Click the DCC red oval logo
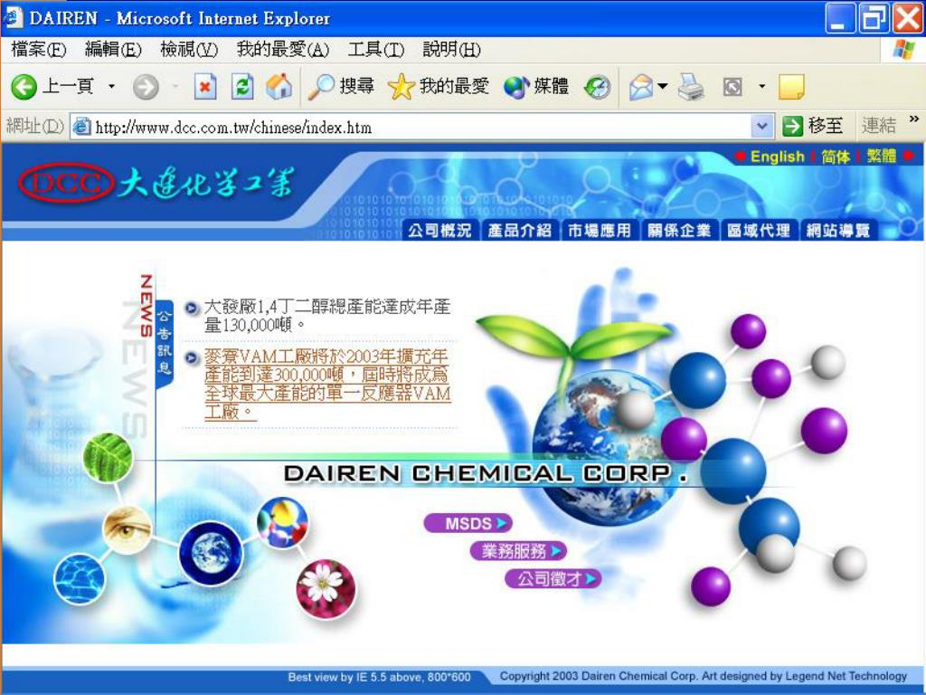The image size is (926, 695). [65, 183]
